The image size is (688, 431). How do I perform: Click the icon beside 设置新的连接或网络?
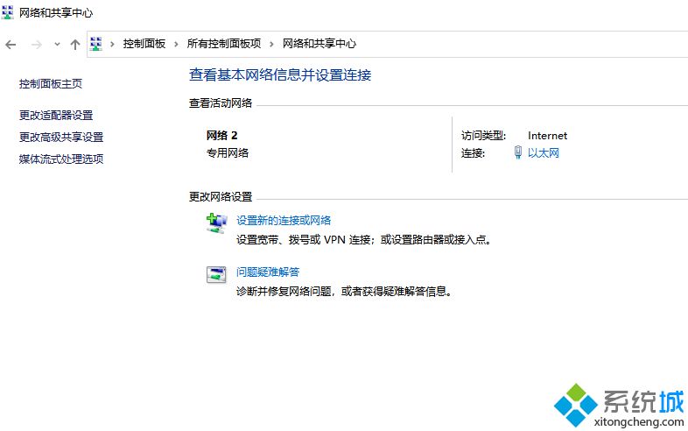coord(216,223)
